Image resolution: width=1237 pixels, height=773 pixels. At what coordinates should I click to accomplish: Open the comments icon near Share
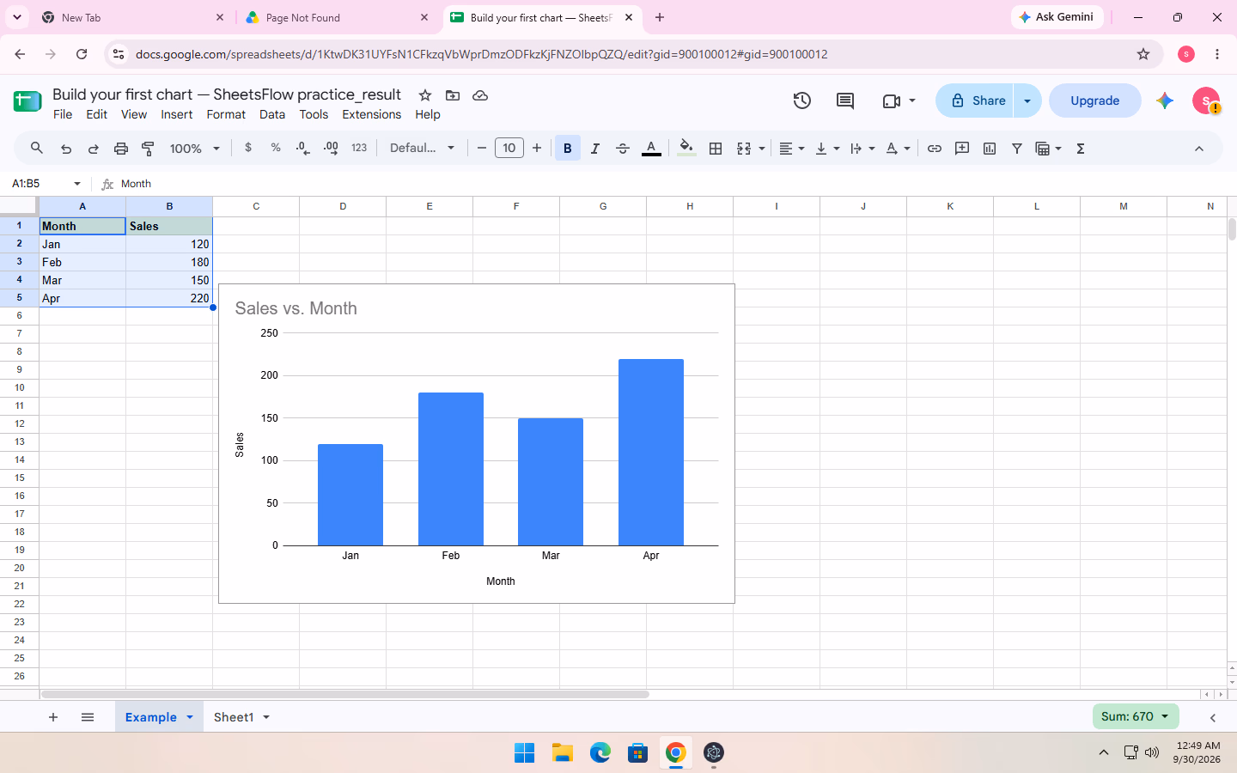tap(845, 100)
